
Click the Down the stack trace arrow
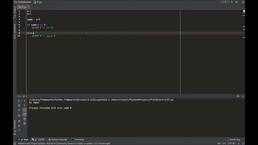pyautogui.click(x=25, y=106)
